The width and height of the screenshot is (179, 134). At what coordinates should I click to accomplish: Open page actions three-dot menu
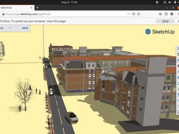129,14
